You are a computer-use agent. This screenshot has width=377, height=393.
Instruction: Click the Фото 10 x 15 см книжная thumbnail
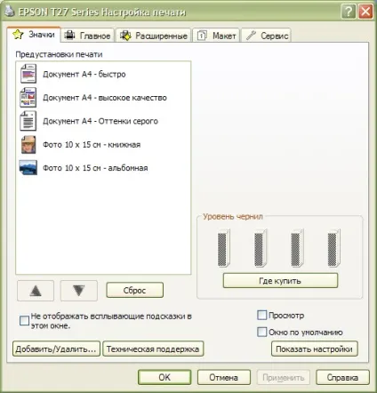point(28,145)
